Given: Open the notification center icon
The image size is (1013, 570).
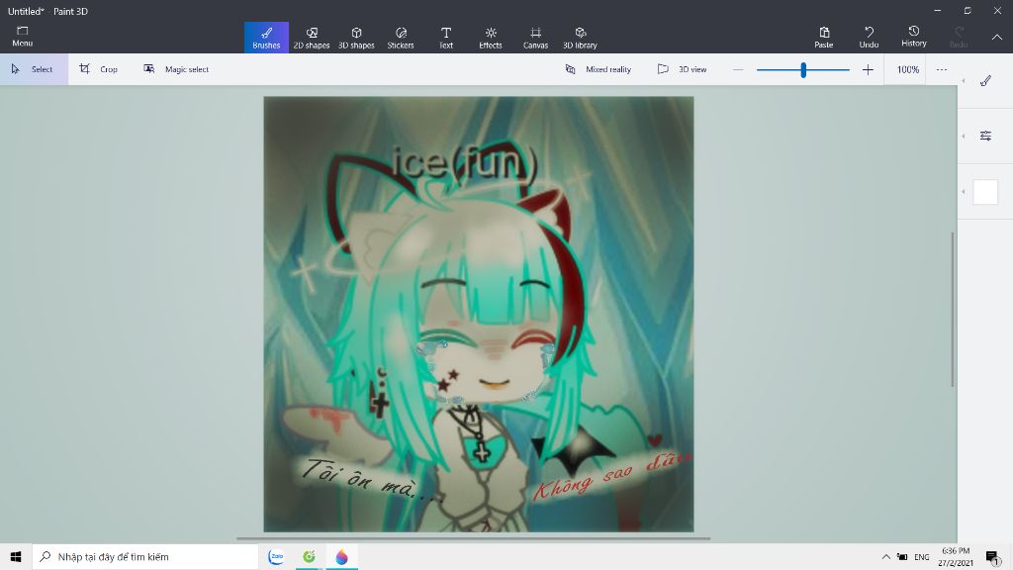Looking at the screenshot, I should [x=992, y=556].
